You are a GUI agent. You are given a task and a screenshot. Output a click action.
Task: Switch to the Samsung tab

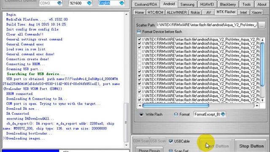point(187,4)
